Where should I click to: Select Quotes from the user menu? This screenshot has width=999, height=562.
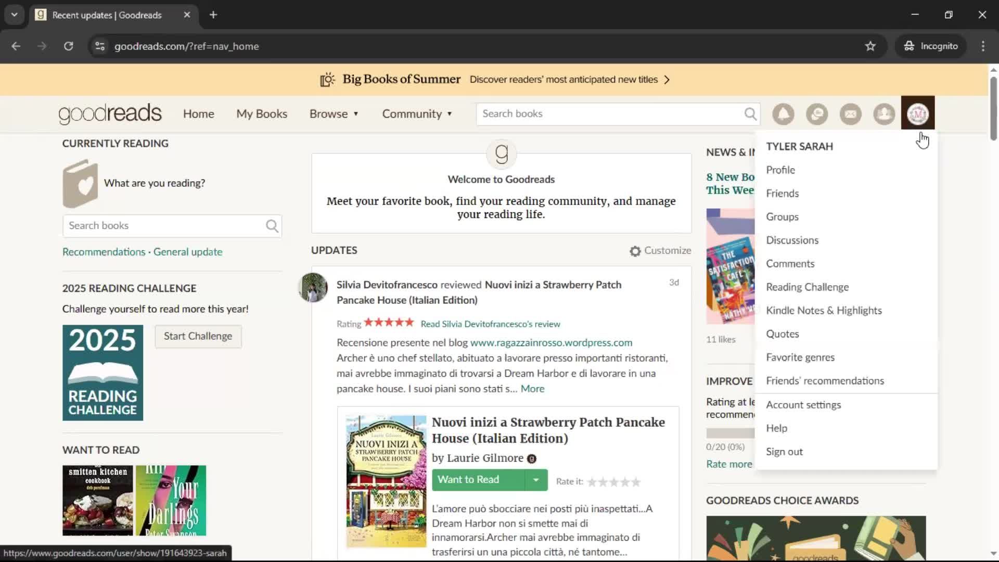(x=782, y=334)
